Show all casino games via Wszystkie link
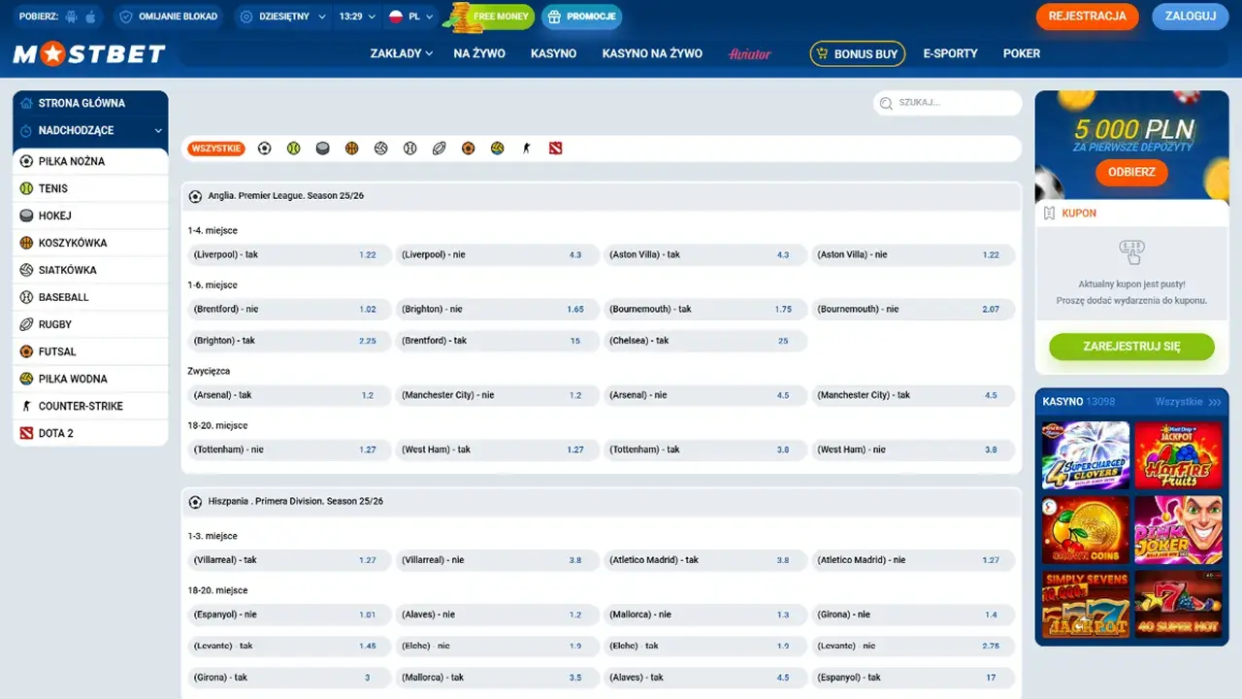This screenshot has width=1242, height=699. pos(1188,402)
